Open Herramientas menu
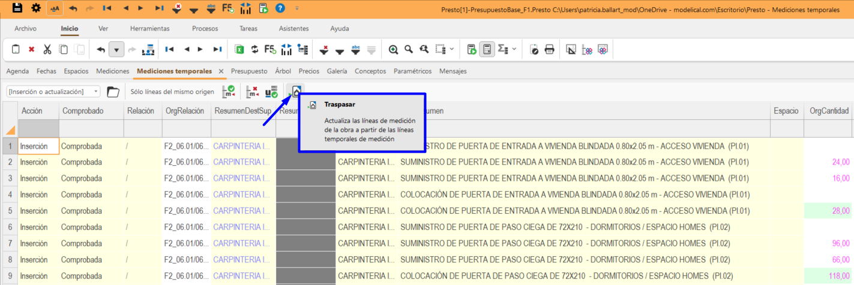 [x=149, y=29]
